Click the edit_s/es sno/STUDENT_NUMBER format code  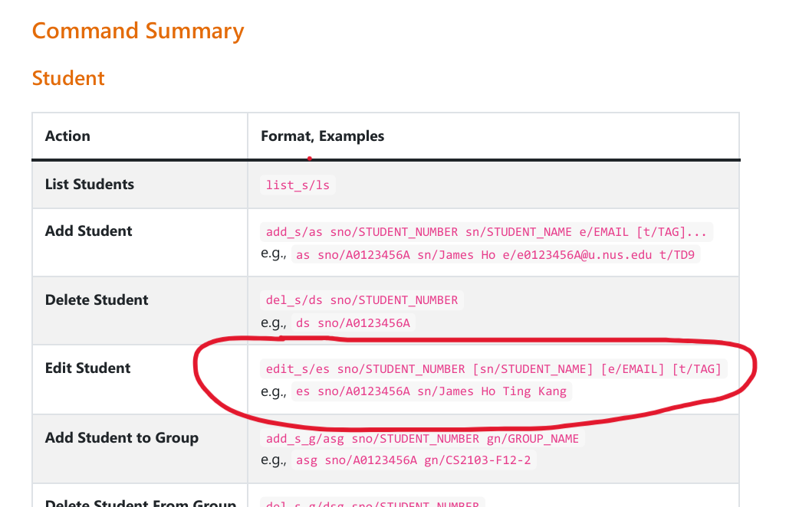(494, 368)
